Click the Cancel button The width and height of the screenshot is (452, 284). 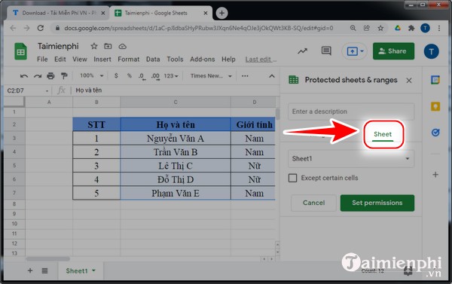tap(313, 203)
